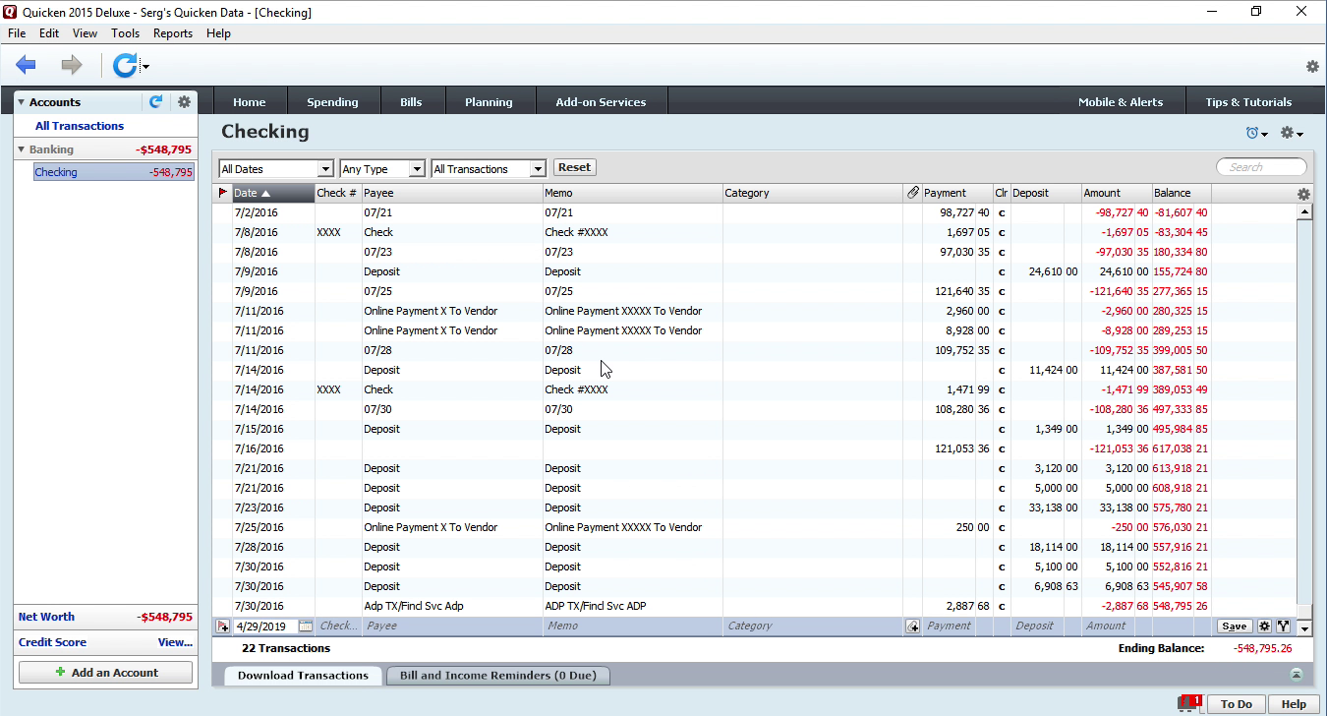Click the Quicken logo in the title bar
Viewport: 1327px width, 716px height.
[11, 12]
